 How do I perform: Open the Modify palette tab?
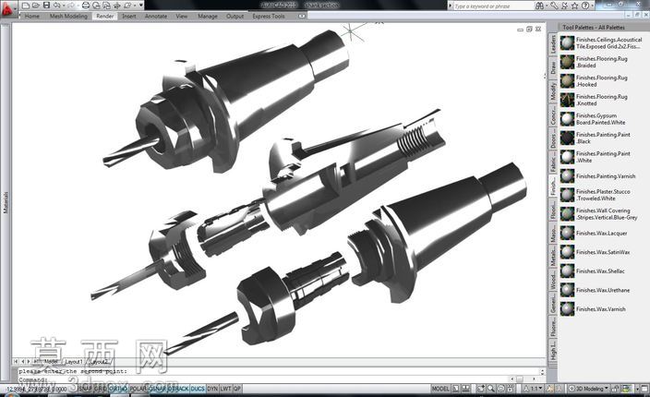[x=552, y=90]
